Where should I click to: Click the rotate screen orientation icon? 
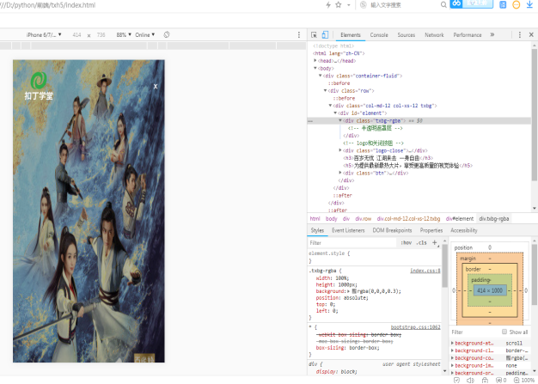click(167, 34)
